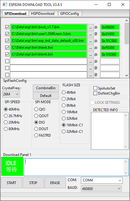Browse file for first empty row
The width and height of the screenshot is (130, 201).
90,61
